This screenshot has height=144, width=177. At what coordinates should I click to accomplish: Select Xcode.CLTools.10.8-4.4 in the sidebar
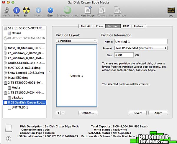(24, 63)
